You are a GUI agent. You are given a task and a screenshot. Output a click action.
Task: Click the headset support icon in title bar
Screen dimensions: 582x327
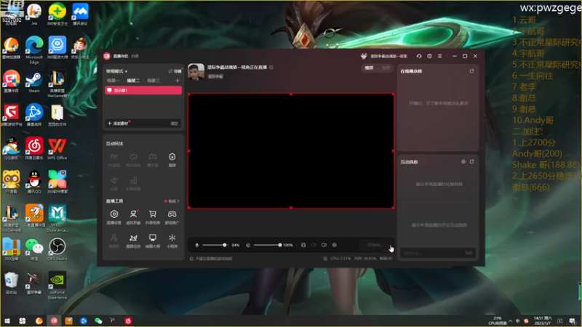pos(419,56)
